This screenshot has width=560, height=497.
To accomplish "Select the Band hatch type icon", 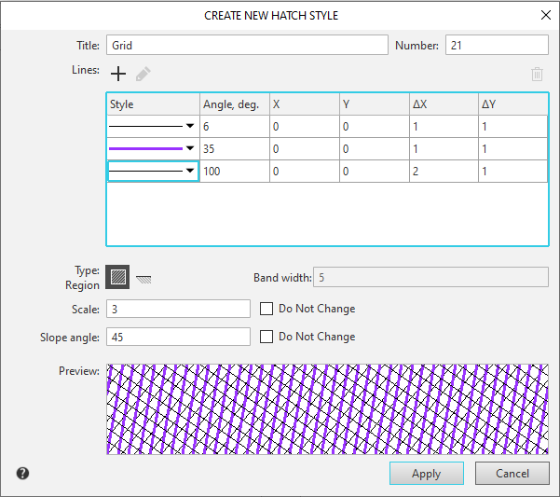I will pos(143,278).
